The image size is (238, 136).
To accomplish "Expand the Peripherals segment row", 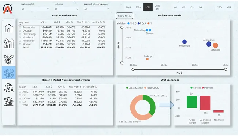I will pos(20,41).
